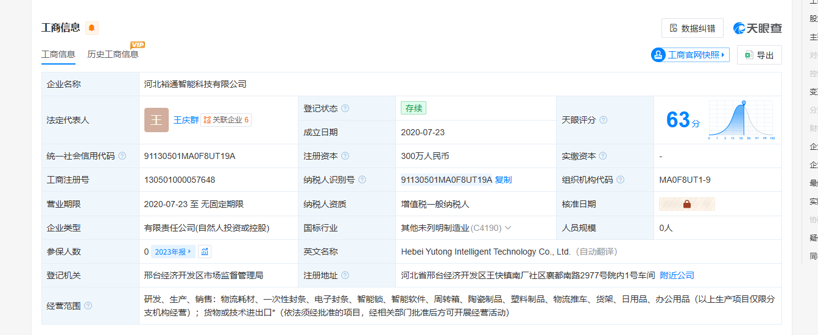Screen dimensions: 818x335
Task: Click organization code MA0F8UT1-9
Action: pyautogui.click(x=685, y=180)
